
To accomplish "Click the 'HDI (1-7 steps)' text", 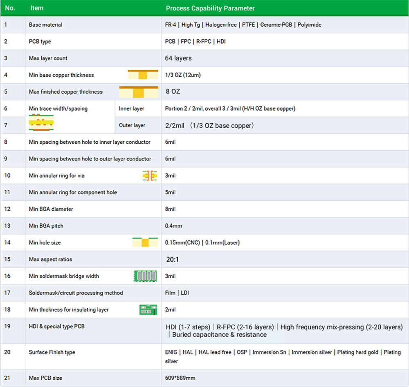I will pyautogui.click(x=188, y=327).
